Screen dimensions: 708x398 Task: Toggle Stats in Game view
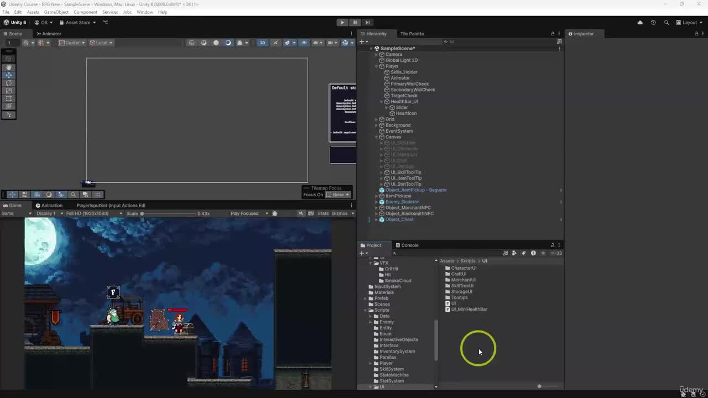pyautogui.click(x=323, y=213)
